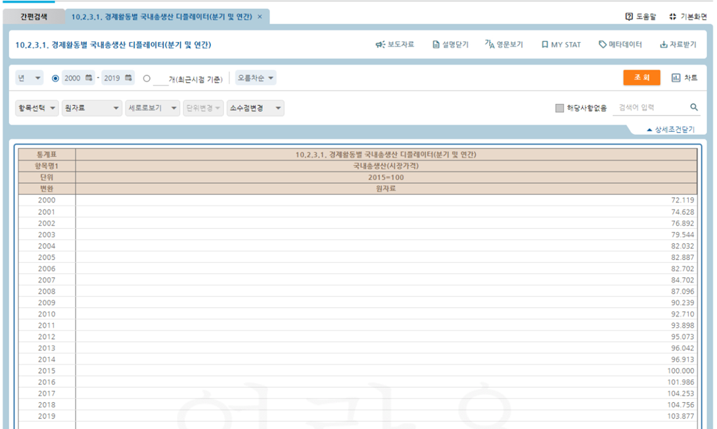Click the 설명닫기 document icon
The width and height of the screenshot is (717, 429).
(436, 45)
